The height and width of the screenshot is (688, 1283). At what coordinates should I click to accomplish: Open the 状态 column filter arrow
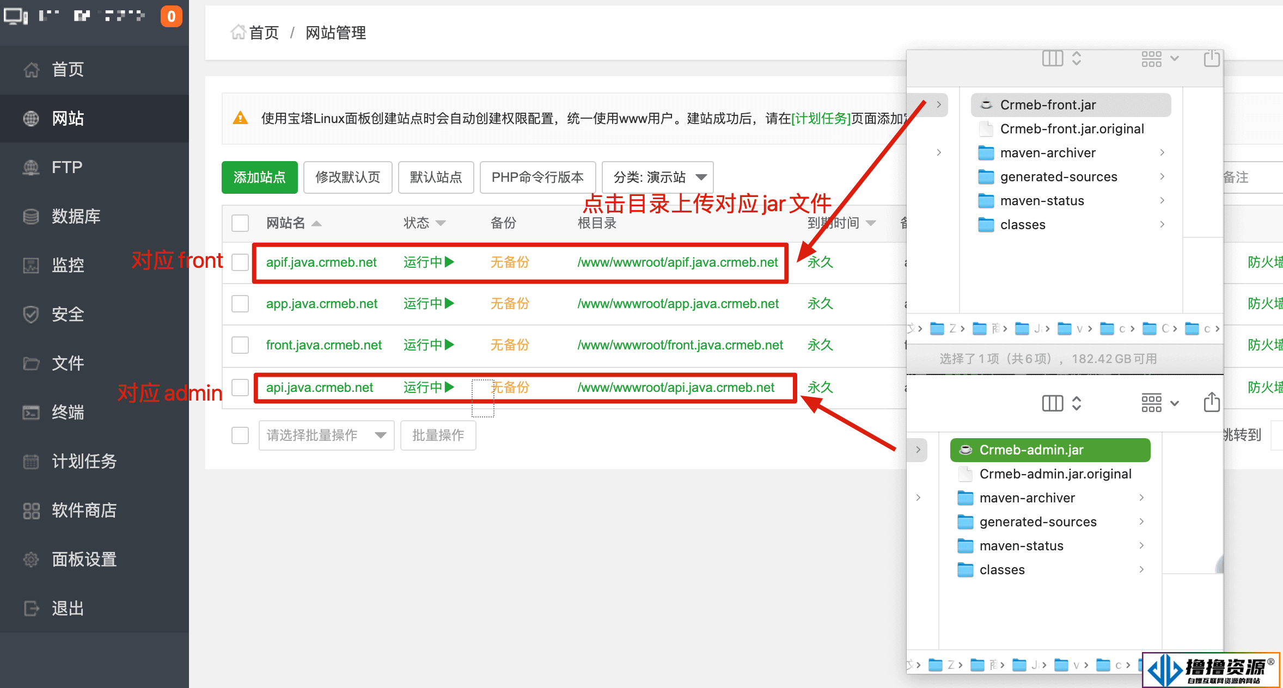(441, 223)
